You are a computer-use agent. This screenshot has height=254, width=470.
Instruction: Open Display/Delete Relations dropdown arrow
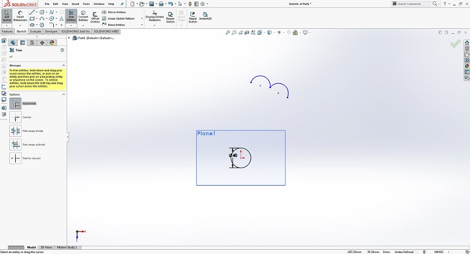pos(154,26)
